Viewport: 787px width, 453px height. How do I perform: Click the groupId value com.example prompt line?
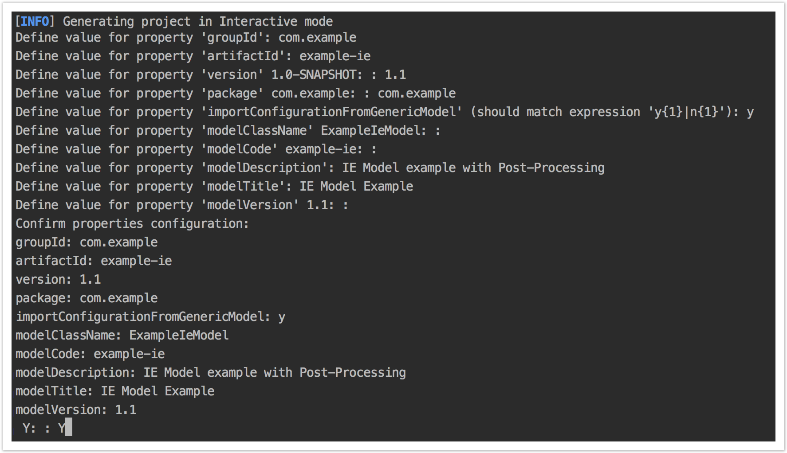tap(186, 38)
